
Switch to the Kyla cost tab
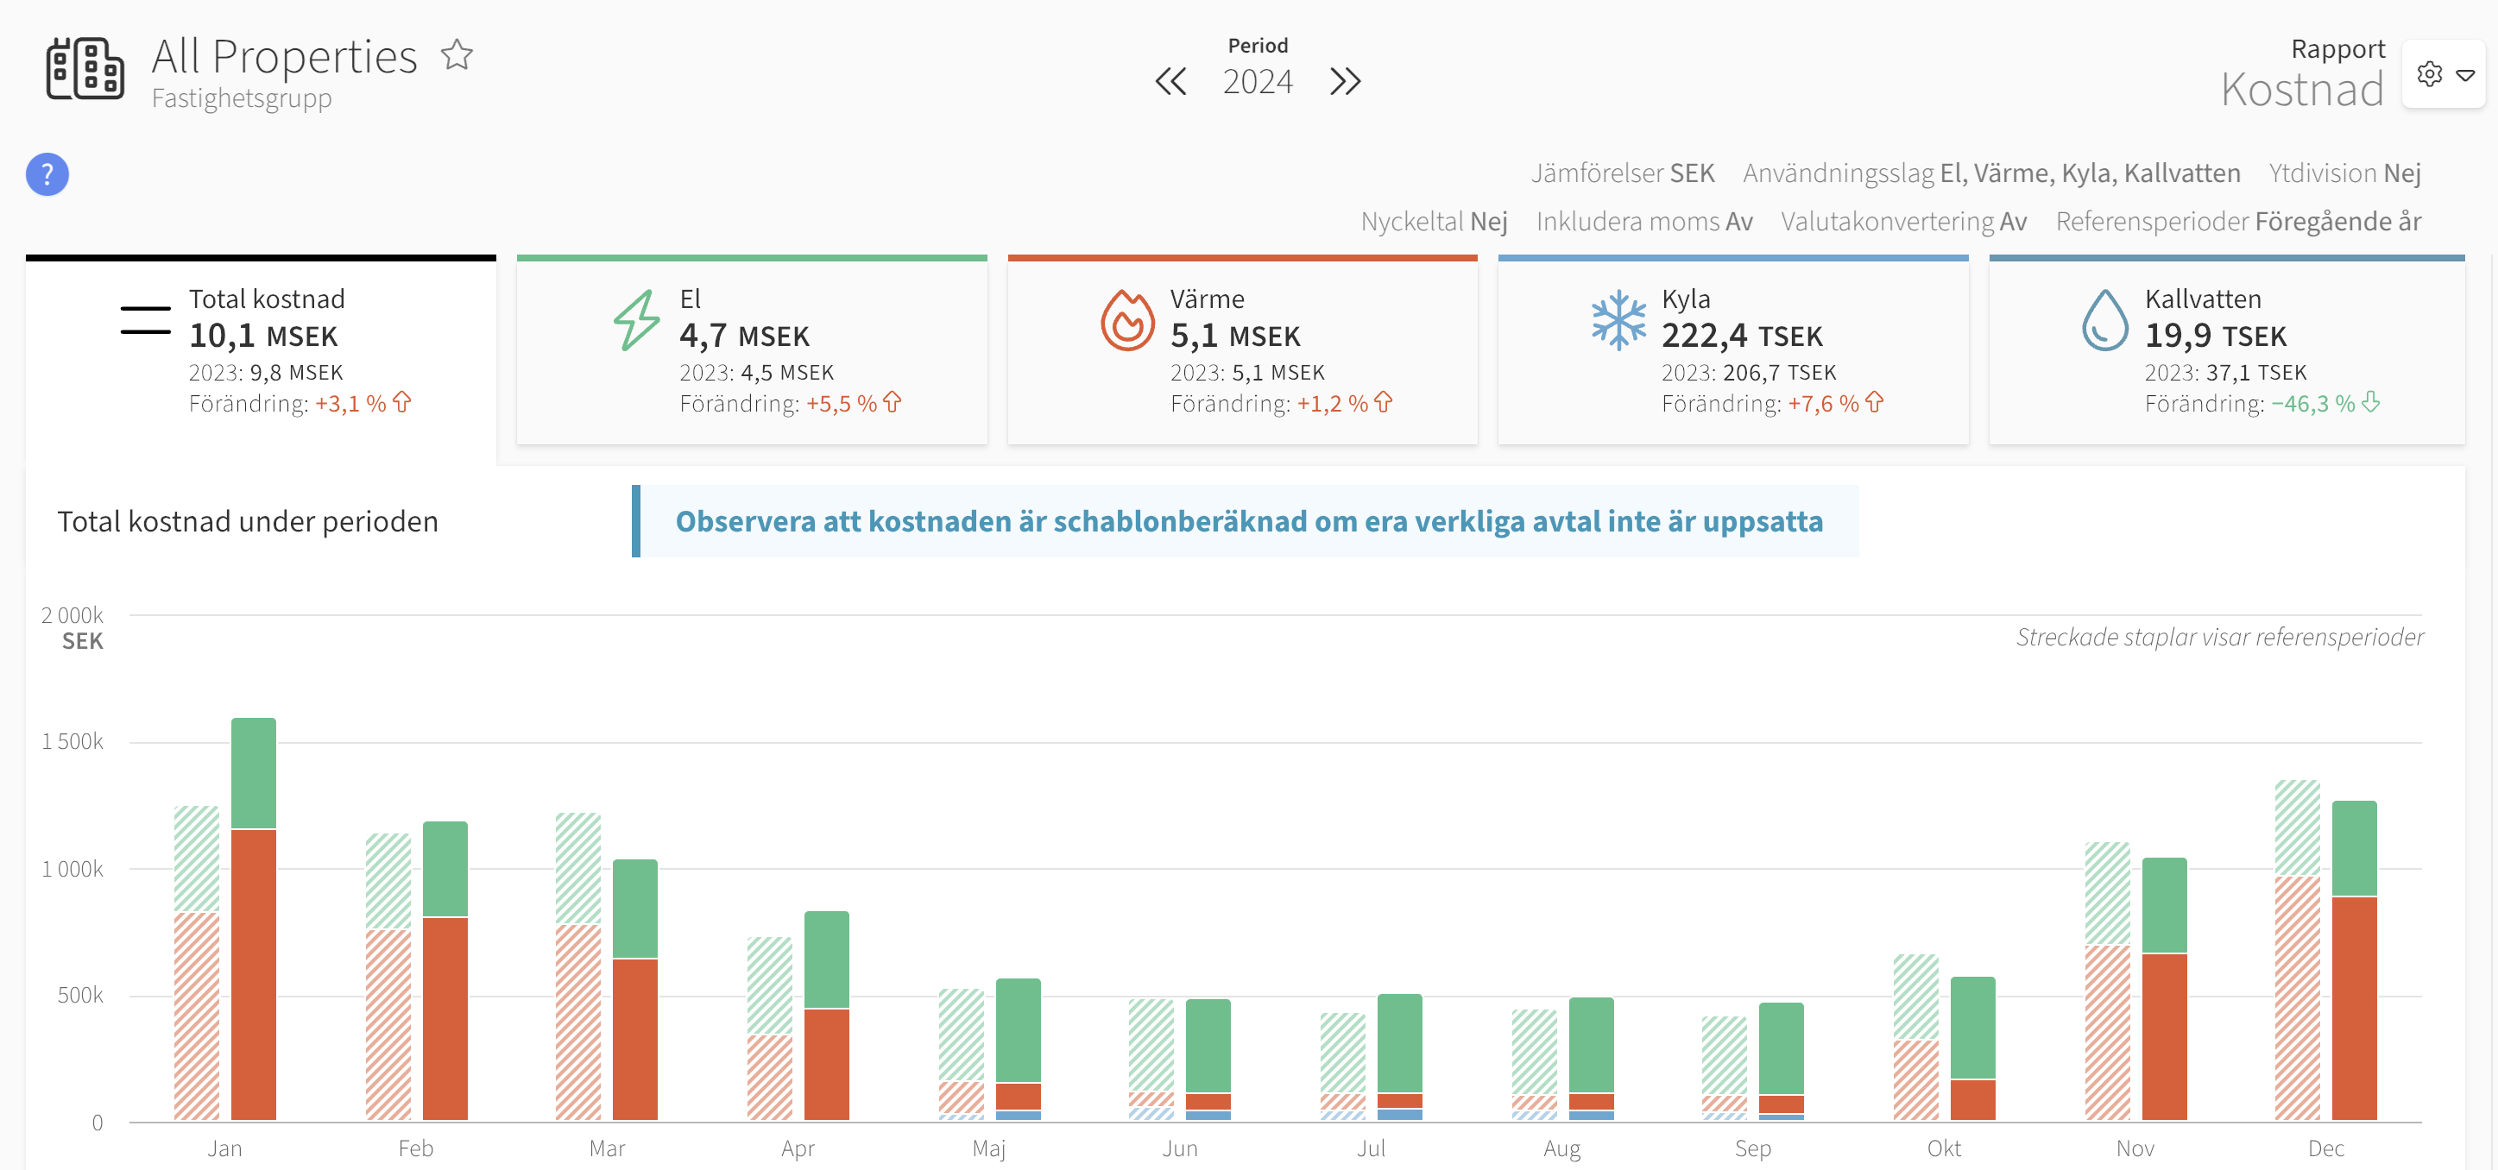pos(1733,351)
